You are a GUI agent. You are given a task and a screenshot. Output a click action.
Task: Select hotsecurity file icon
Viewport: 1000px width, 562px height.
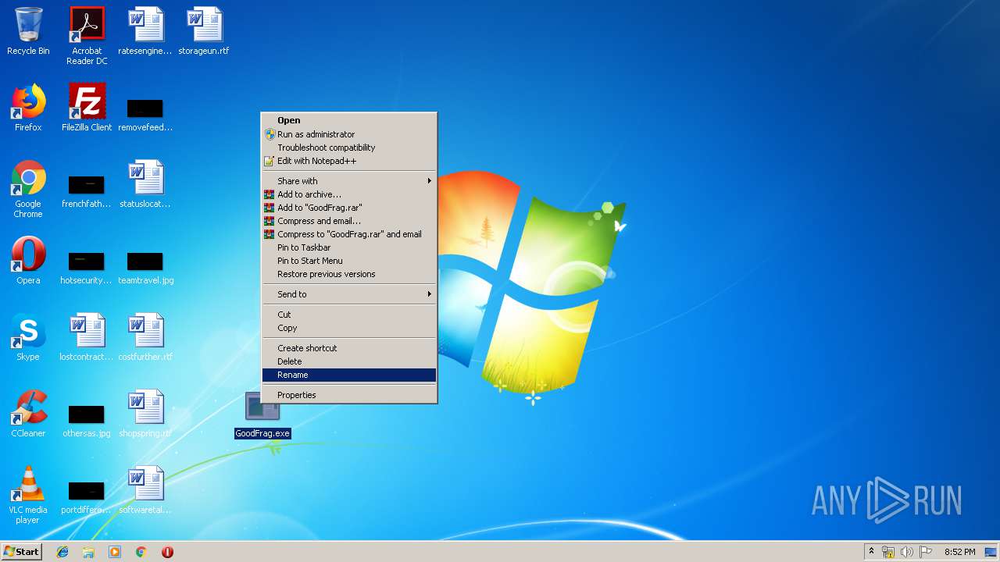(87, 266)
